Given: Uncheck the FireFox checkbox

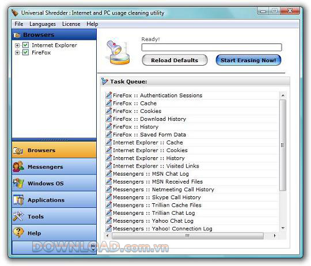Looking at the screenshot, I should point(25,52).
